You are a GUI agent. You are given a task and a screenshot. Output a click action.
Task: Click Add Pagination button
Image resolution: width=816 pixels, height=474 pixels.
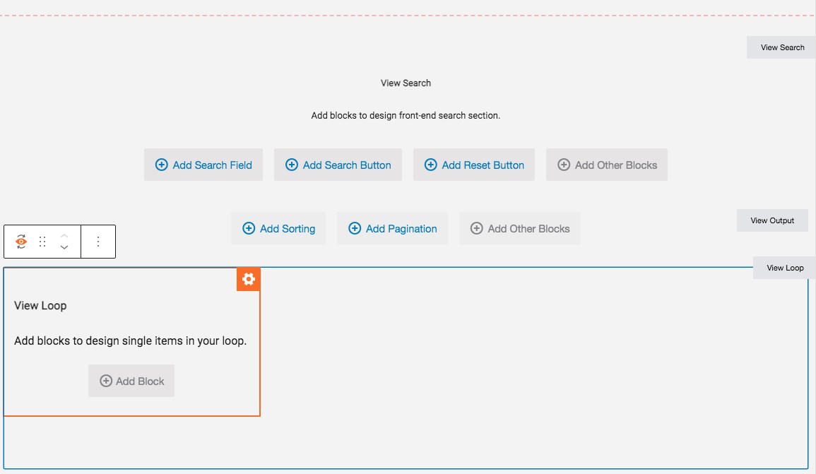pyautogui.click(x=392, y=228)
